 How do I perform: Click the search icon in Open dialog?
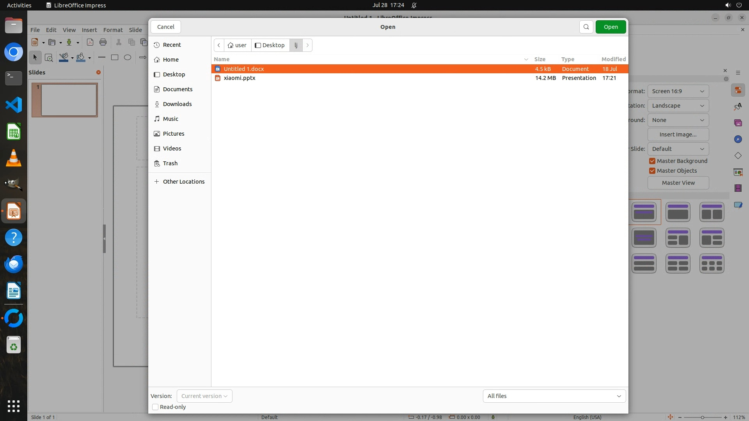pos(586,27)
